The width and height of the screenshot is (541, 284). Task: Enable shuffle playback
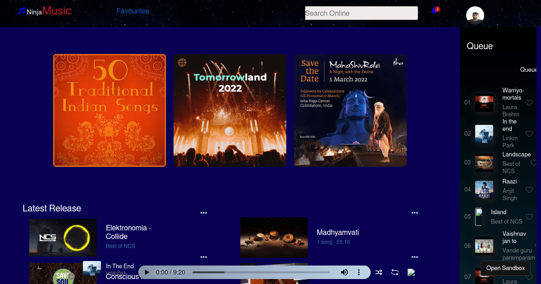[x=379, y=272]
